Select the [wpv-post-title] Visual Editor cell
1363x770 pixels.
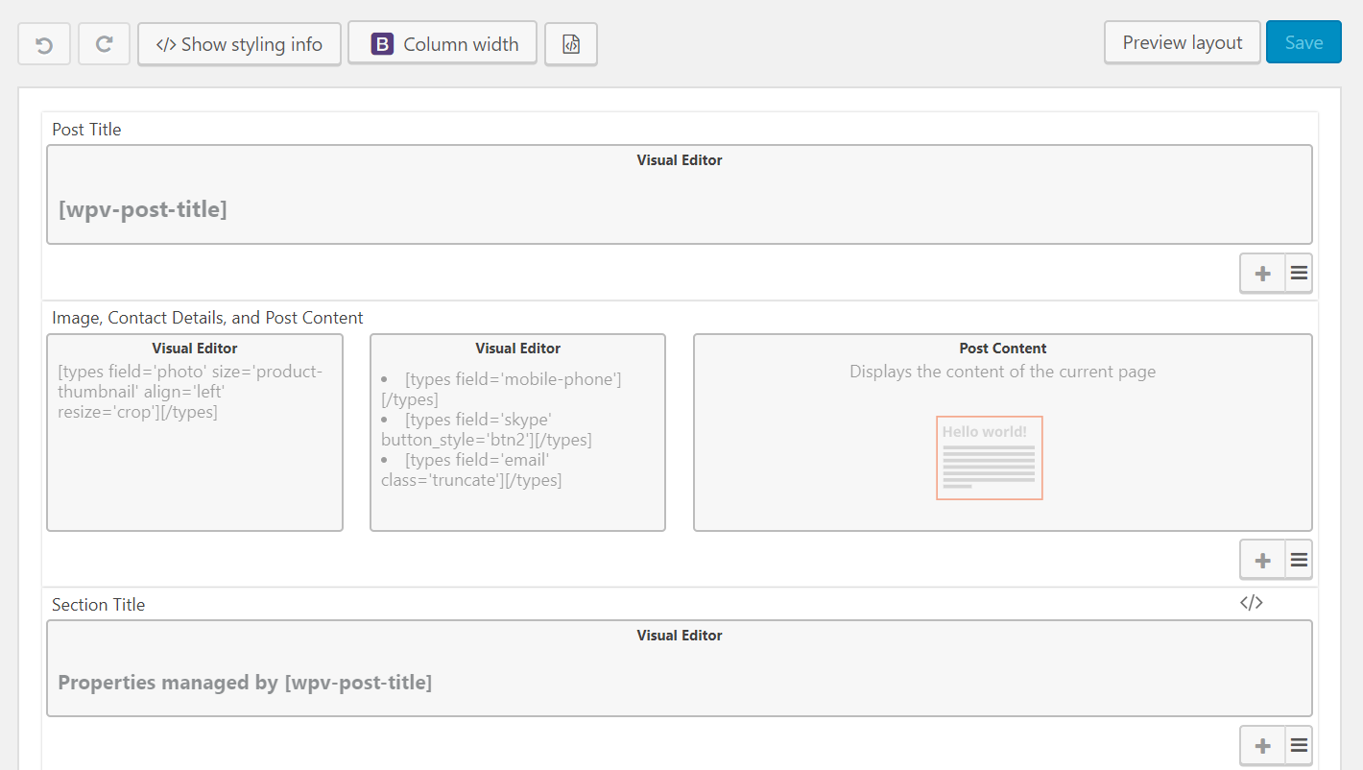pyautogui.click(x=680, y=195)
